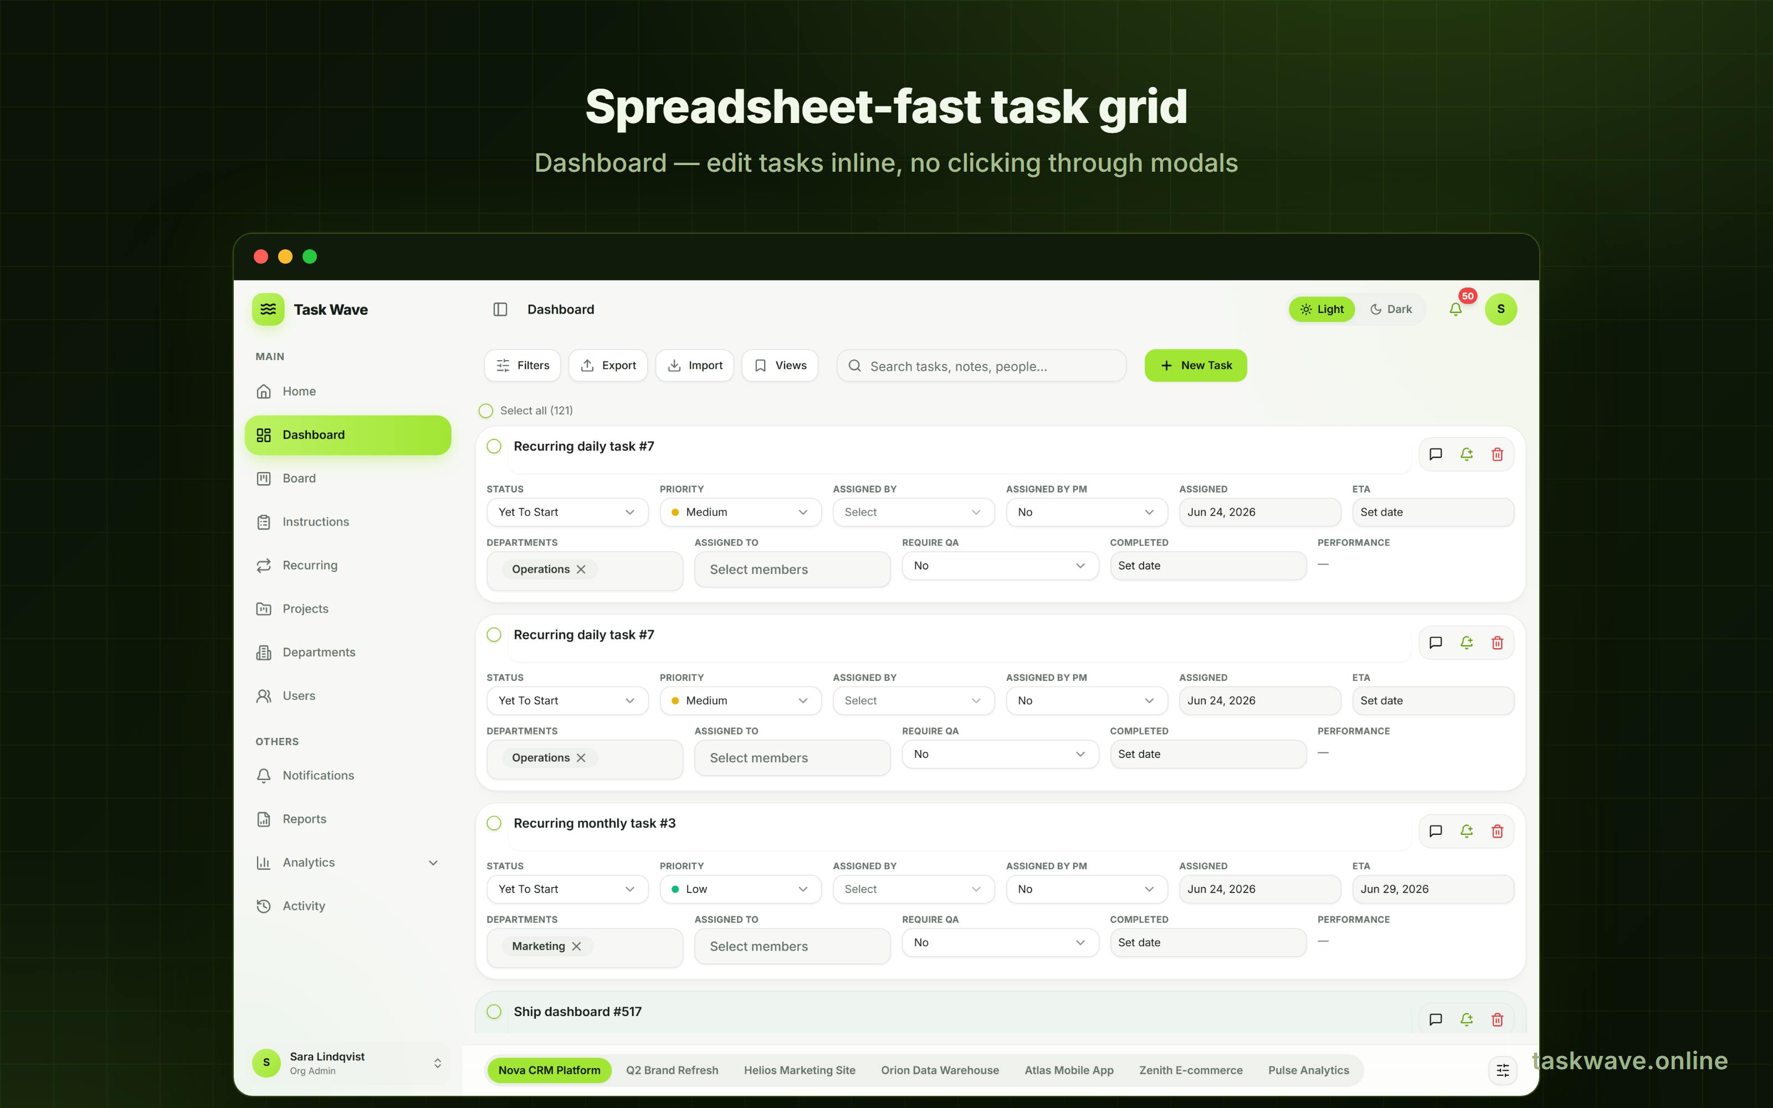
Task: Select the Zenith E-commerce tab
Action: tap(1191, 1071)
